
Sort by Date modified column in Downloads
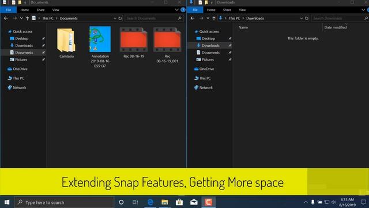point(336,27)
